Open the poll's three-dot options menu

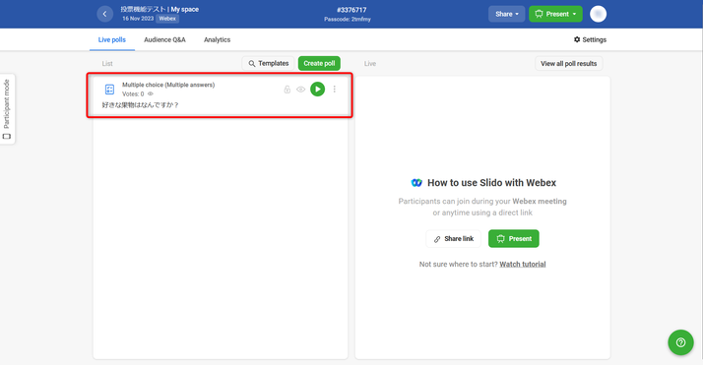point(335,90)
